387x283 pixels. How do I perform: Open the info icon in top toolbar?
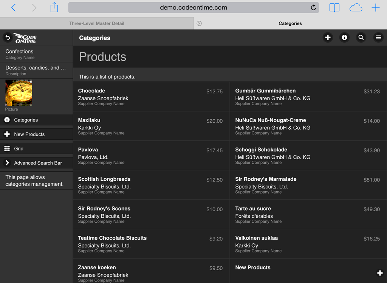tap(344, 38)
